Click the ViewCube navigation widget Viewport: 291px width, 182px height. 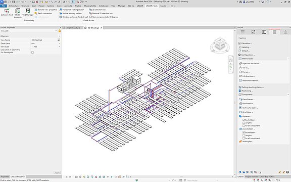point(220,45)
